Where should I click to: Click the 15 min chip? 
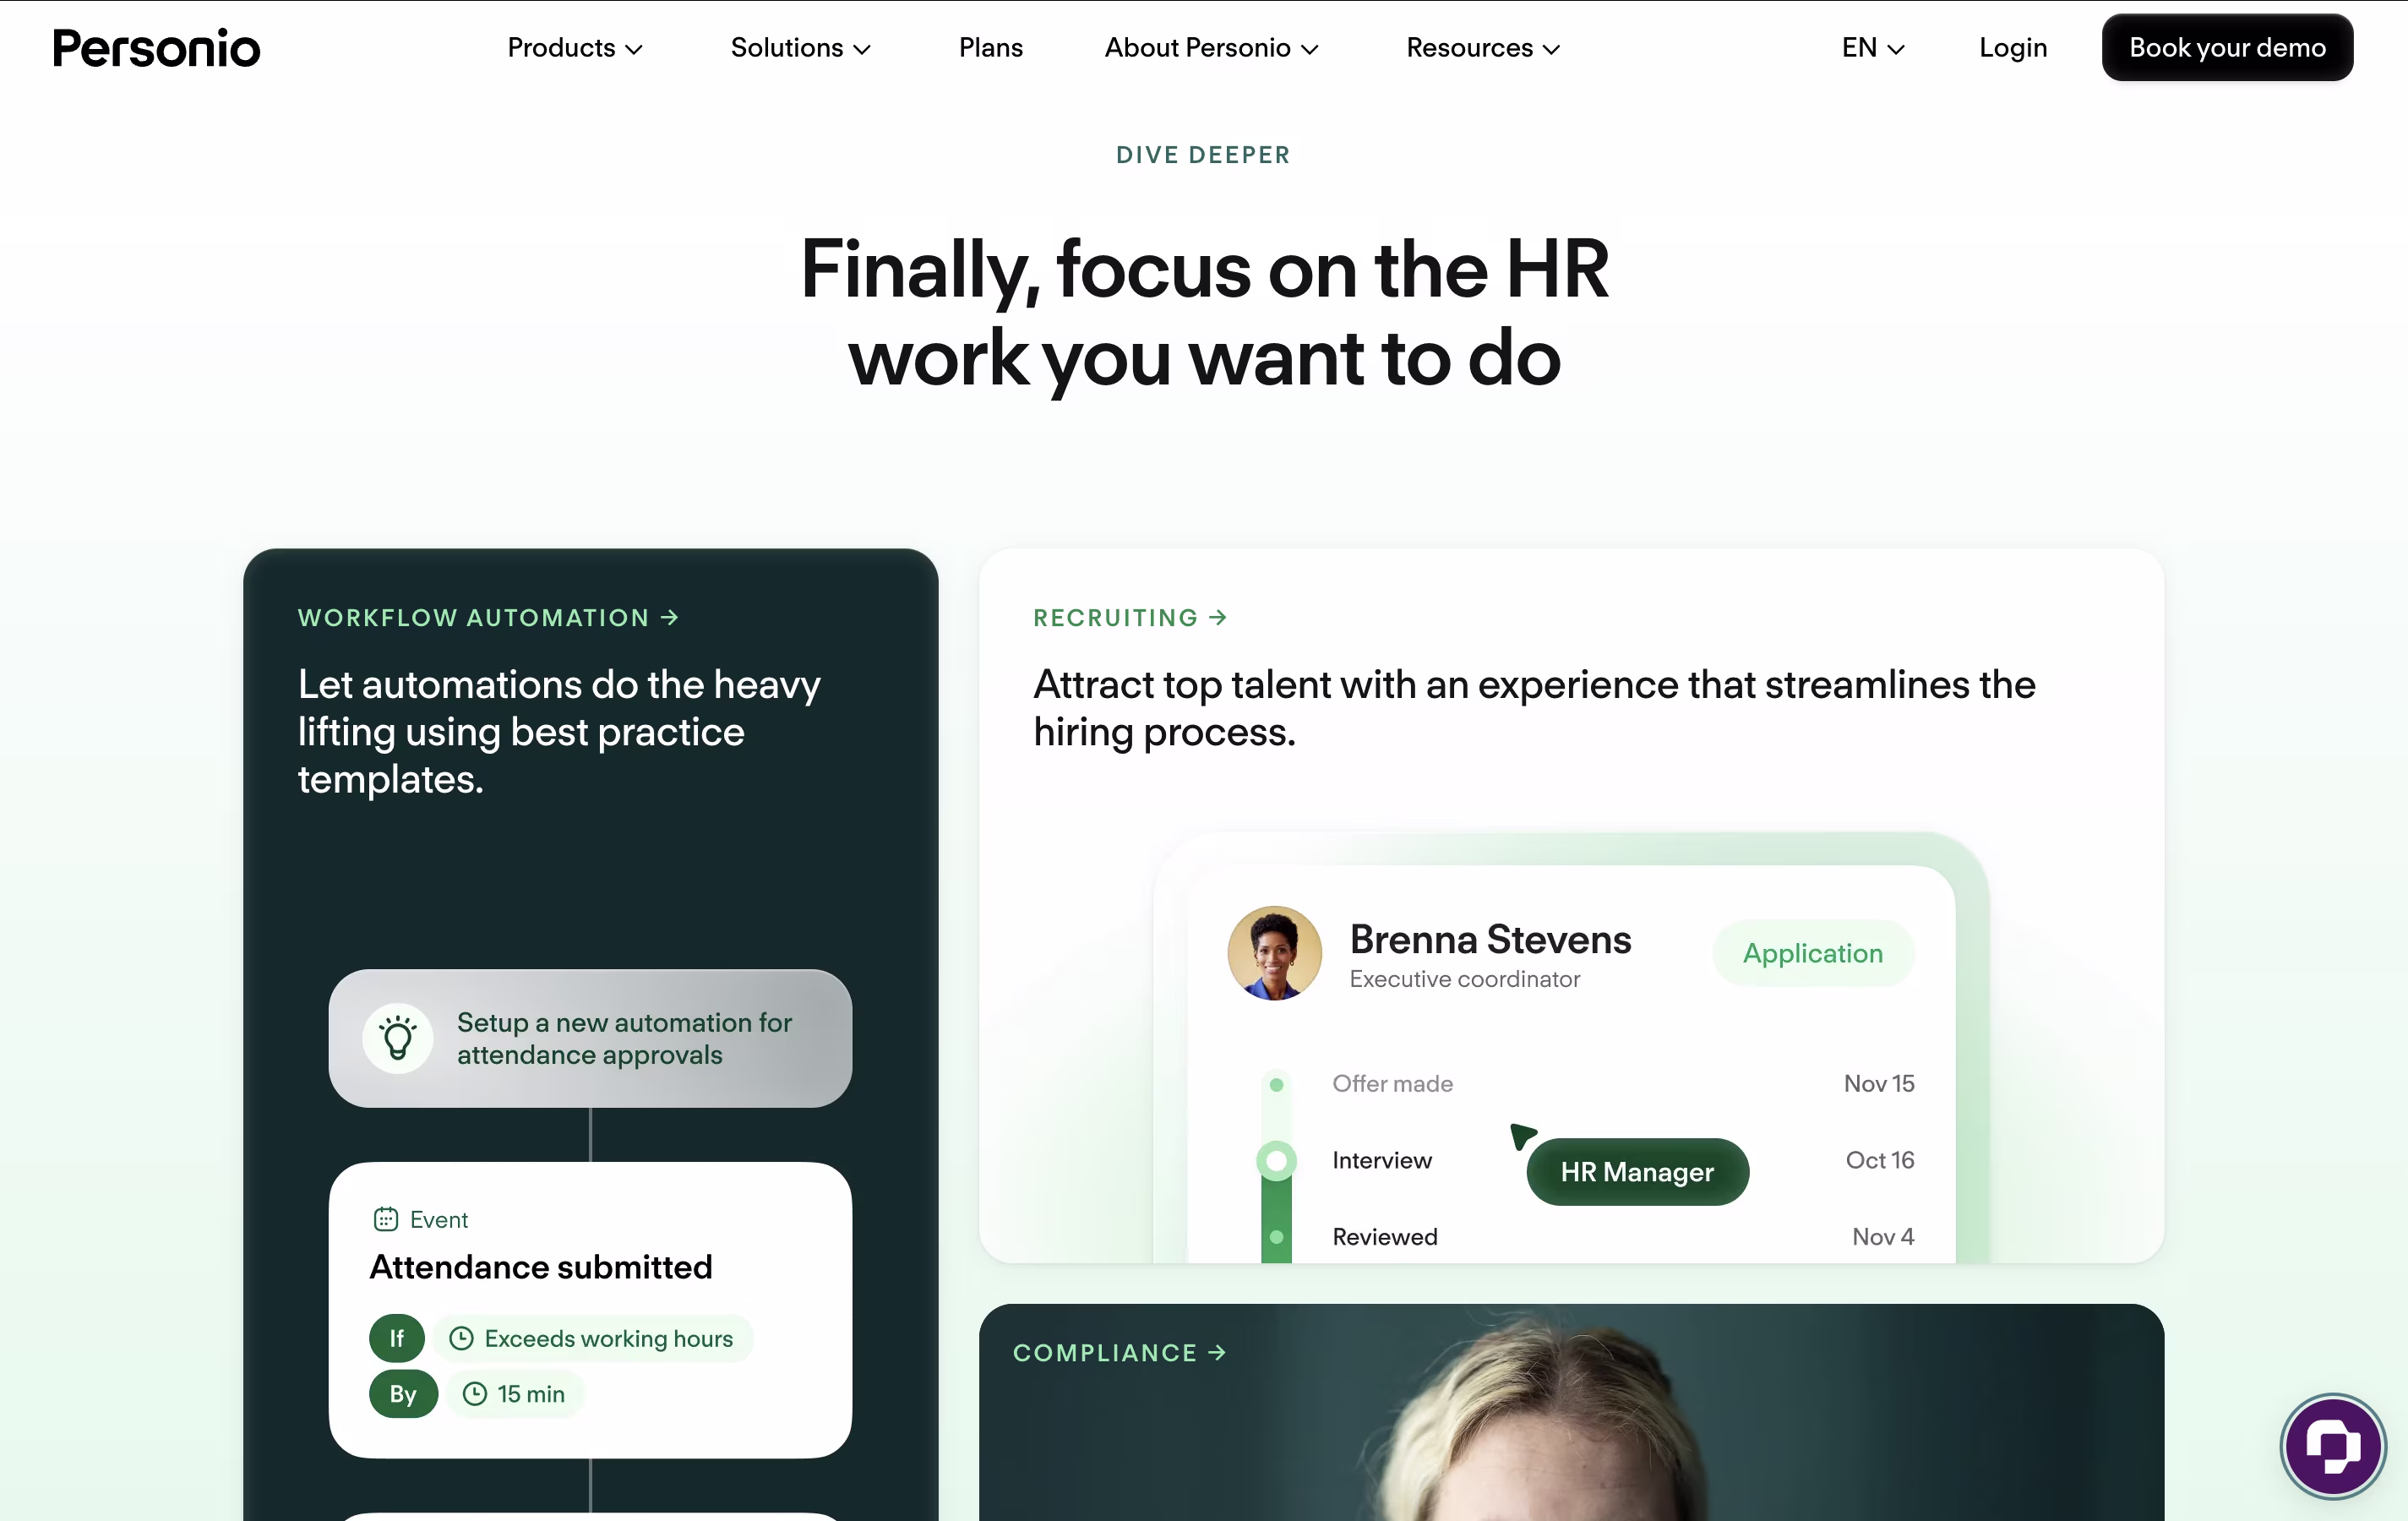pos(515,1393)
